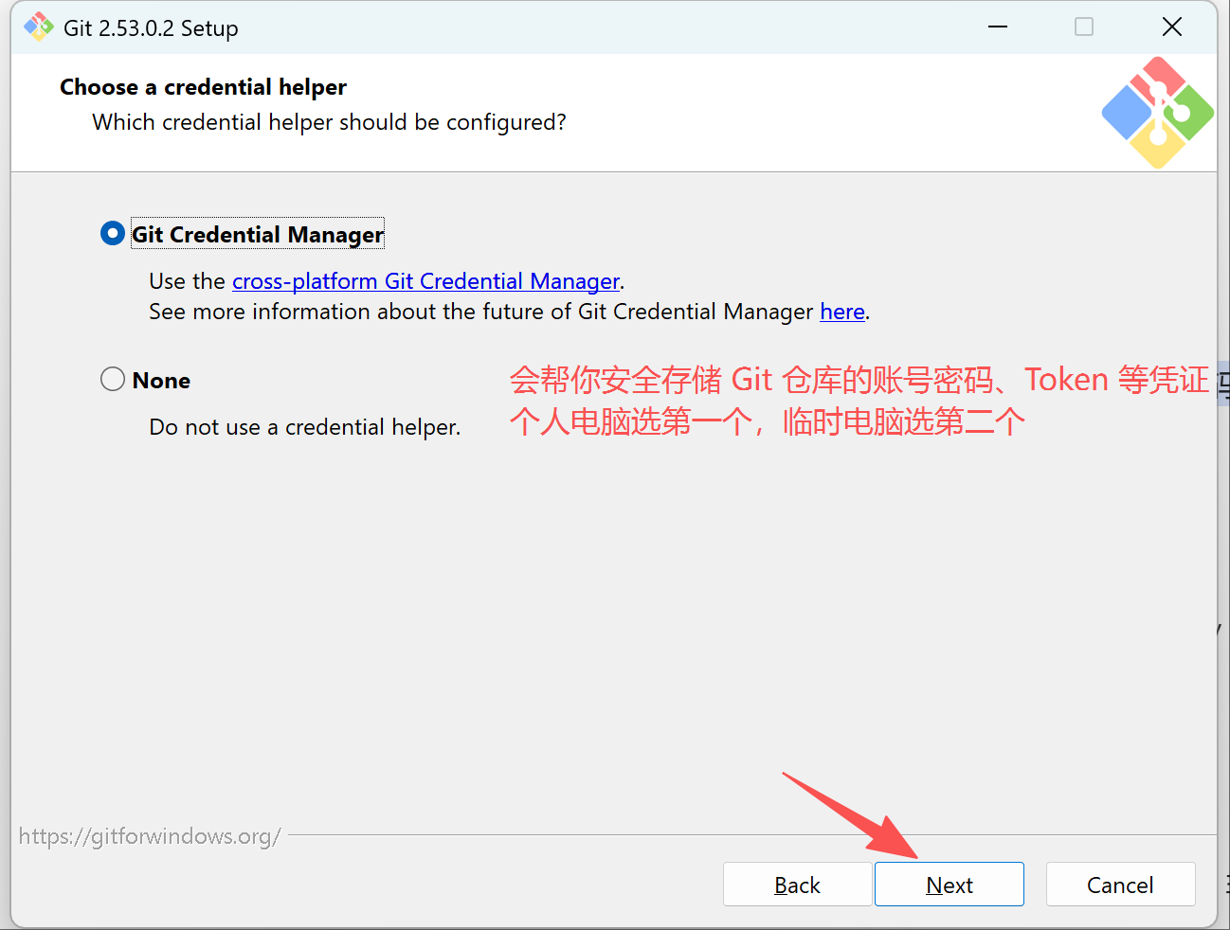Select the Git Credential Manager radio option
The image size is (1230, 930).
[113, 233]
